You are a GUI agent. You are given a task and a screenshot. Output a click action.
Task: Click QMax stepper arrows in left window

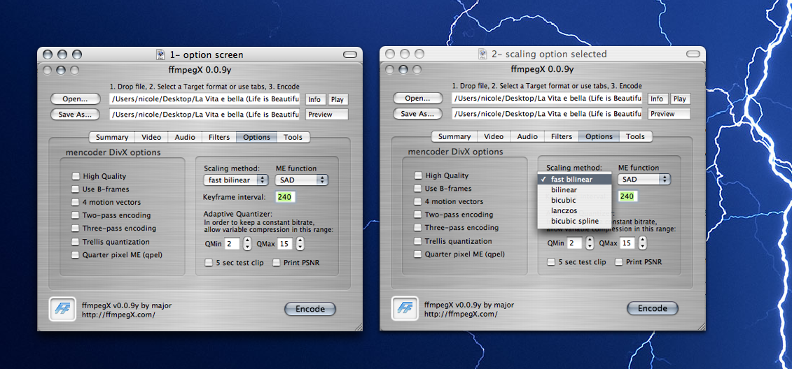tap(300, 244)
